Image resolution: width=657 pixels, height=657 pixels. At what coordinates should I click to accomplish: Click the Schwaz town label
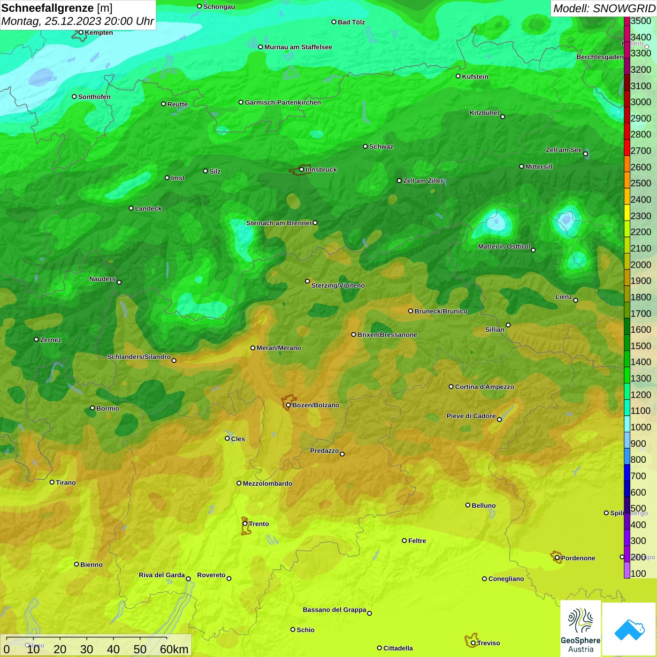coord(381,146)
